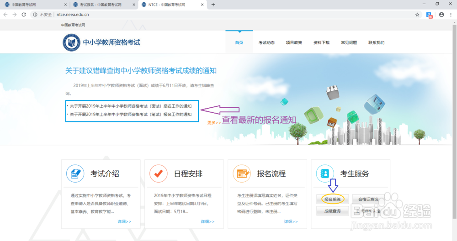457x241 pixels.
Task: Click the 中小学教师资格考试 logo emblem
Action: 71,42
